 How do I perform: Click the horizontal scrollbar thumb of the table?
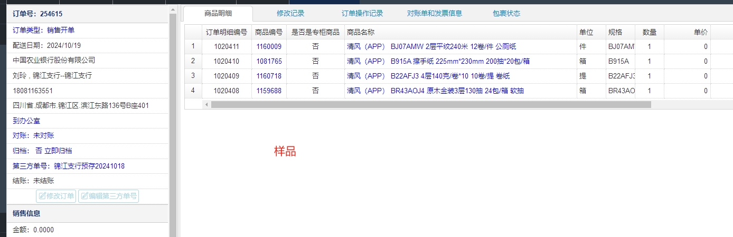431,104
